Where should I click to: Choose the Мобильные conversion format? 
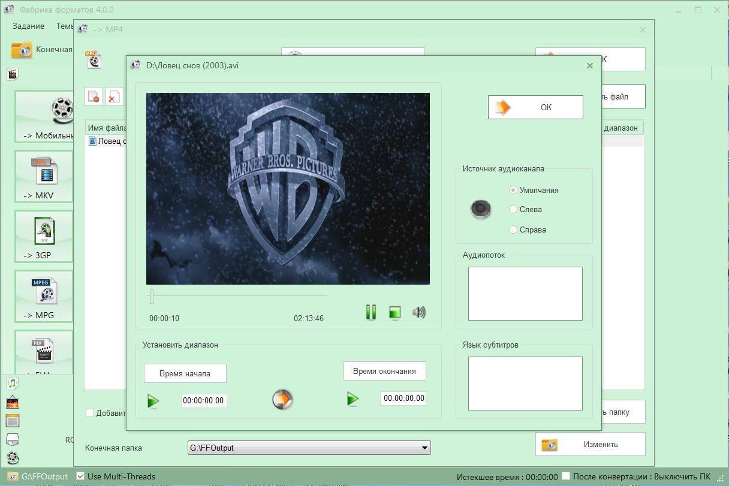(44, 117)
